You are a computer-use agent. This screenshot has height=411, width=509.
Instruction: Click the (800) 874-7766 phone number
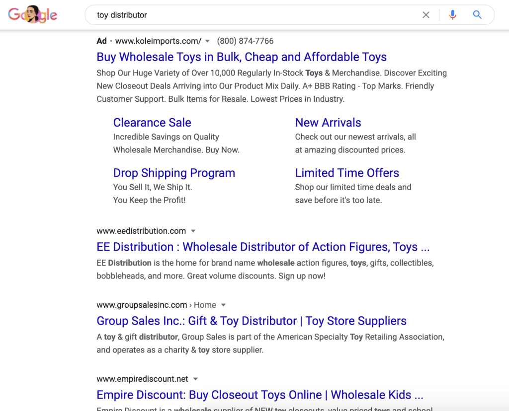click(x=245, y=41)
